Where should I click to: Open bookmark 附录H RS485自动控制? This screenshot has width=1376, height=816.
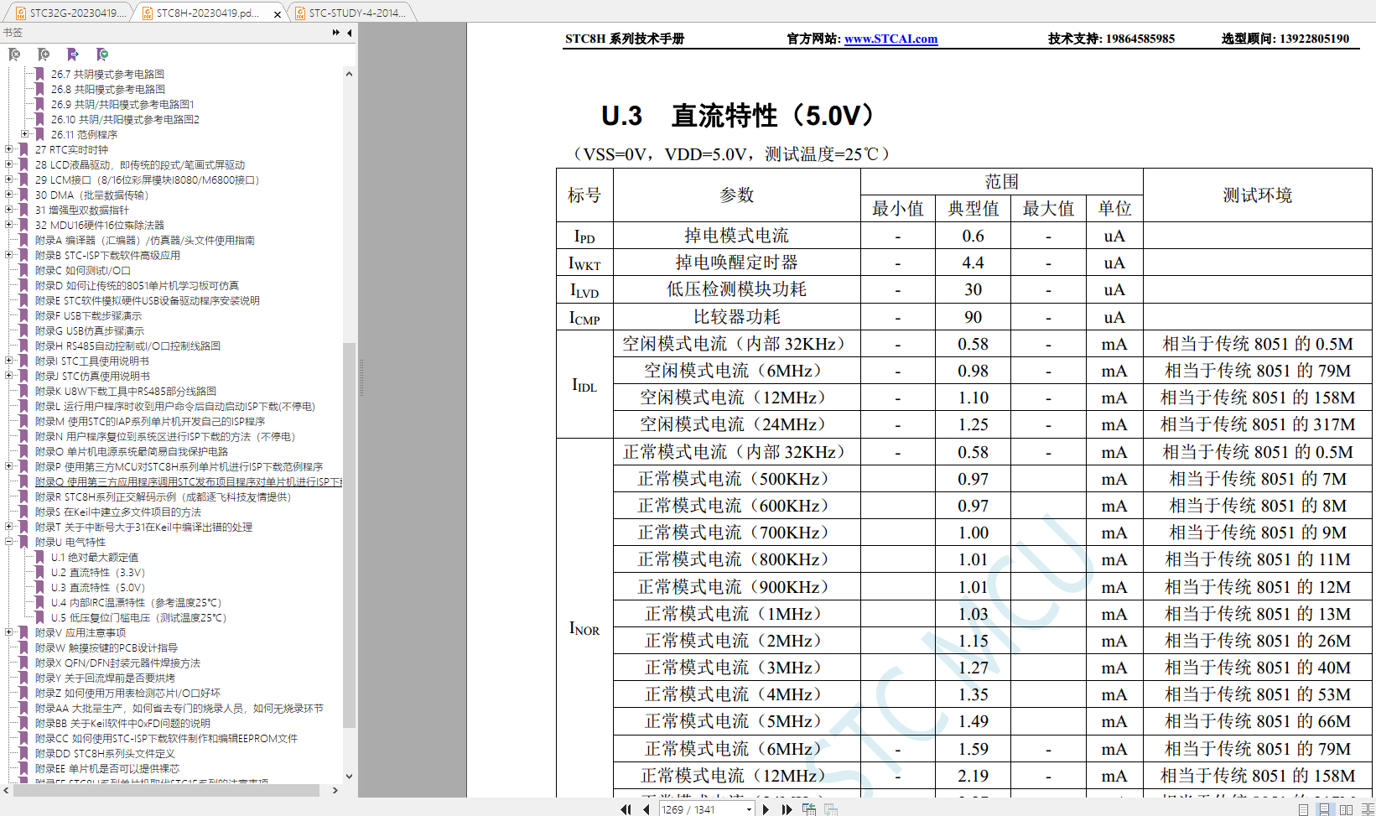tap(127, 346)
